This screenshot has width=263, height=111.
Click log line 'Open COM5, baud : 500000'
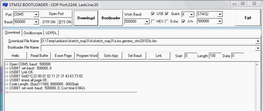(28, 64)
